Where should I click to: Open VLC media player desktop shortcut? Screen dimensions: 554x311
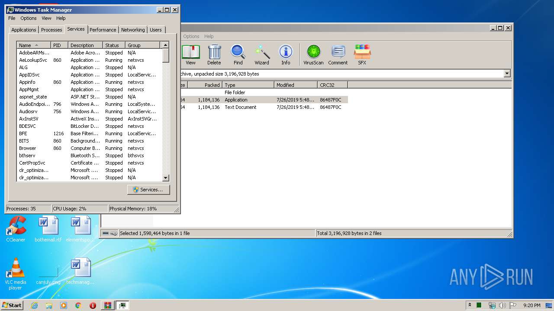pos(16,274)
